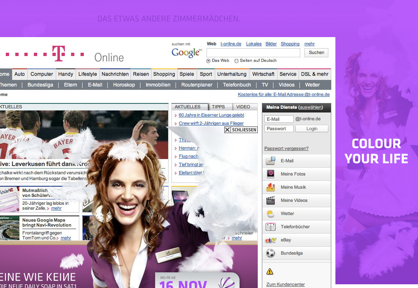Click TV in the subnavigation bar
Image resolution: width=418 pixels, height=288 pixels.
click(x=265, y=85)
